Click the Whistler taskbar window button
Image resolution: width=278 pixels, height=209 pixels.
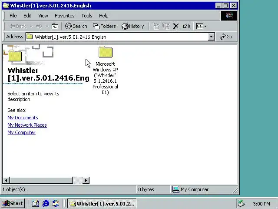pos(102,203)
